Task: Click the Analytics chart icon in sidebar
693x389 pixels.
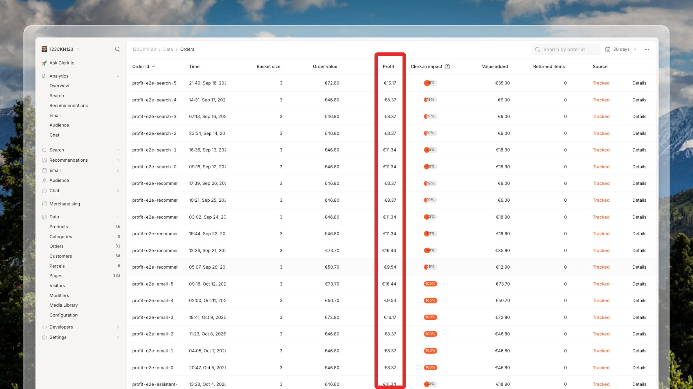Action: 44,76
